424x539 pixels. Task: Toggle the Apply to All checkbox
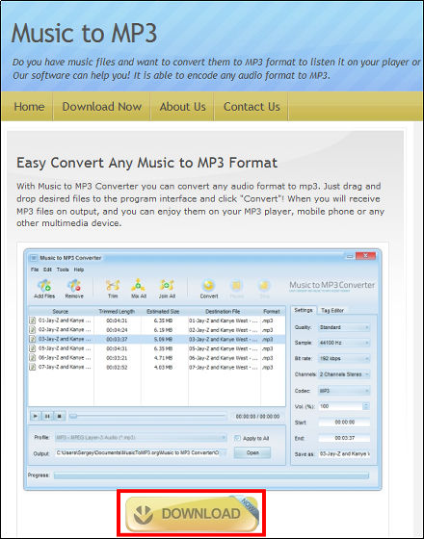[x=237, y=438]
